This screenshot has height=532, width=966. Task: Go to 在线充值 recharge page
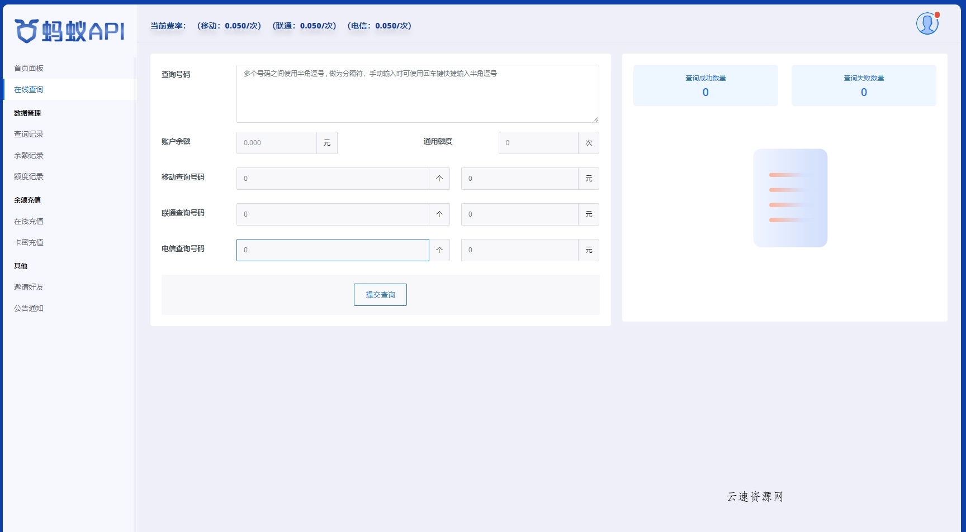tap(29, 221)
